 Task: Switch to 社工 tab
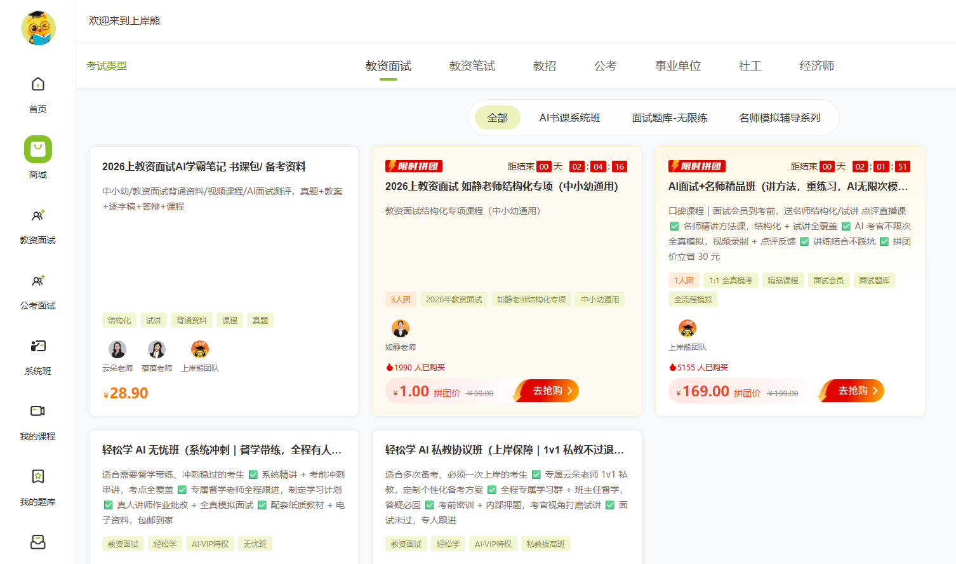click(x=750, y=66)
